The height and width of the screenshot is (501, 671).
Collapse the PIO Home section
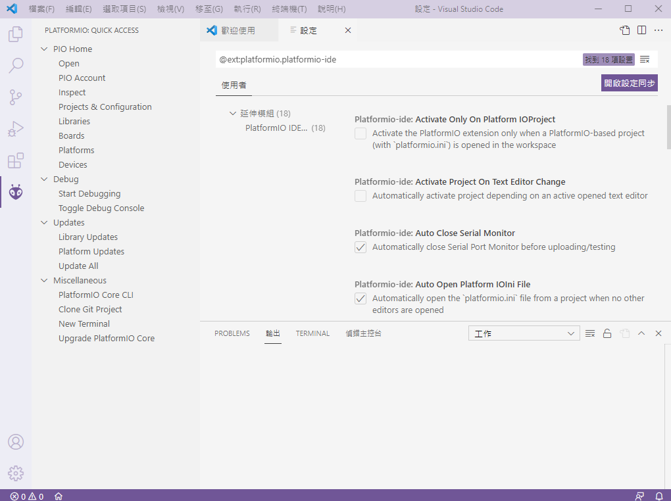(x=43, y=49)
